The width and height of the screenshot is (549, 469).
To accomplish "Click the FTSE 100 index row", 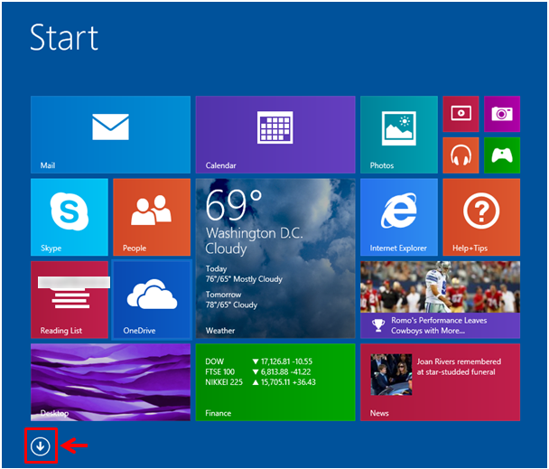I will coord(258,372).
